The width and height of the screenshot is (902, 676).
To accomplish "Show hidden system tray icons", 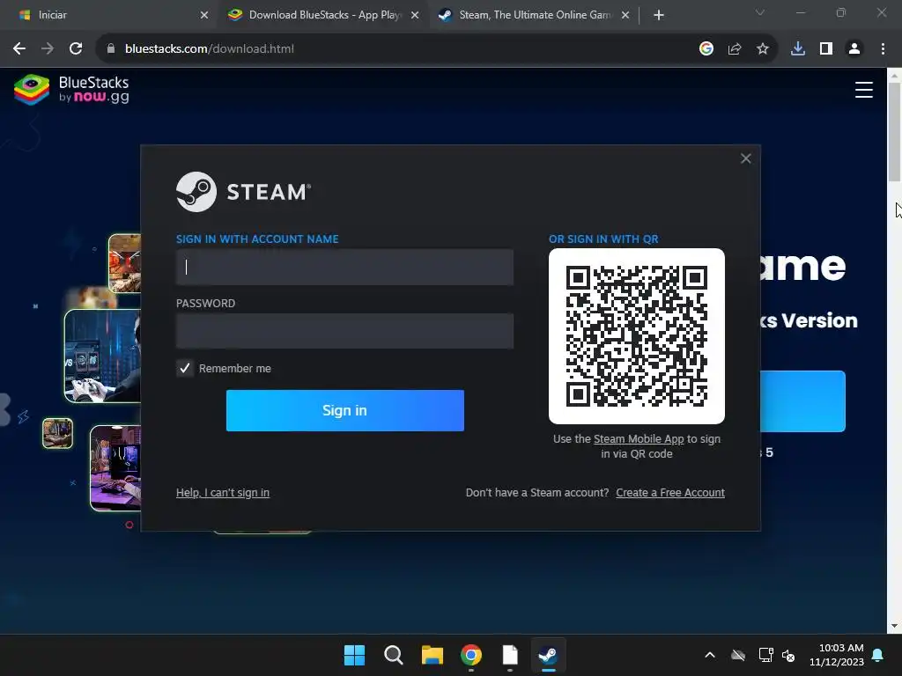I will click(x=710, y=655).
